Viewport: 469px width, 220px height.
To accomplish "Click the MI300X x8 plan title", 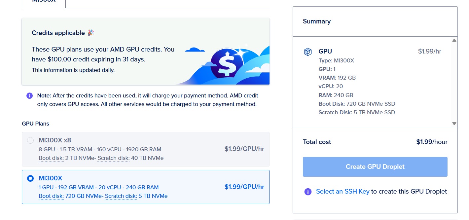I will pyautogui.click(x=55, y=140).
